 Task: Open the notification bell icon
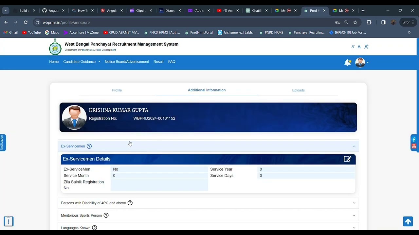point(348,62)
